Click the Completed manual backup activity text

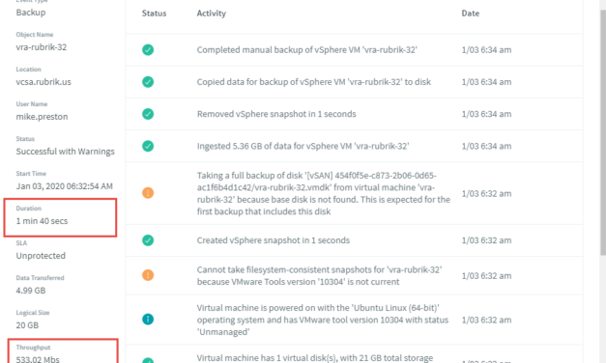[x=306, y=50]
